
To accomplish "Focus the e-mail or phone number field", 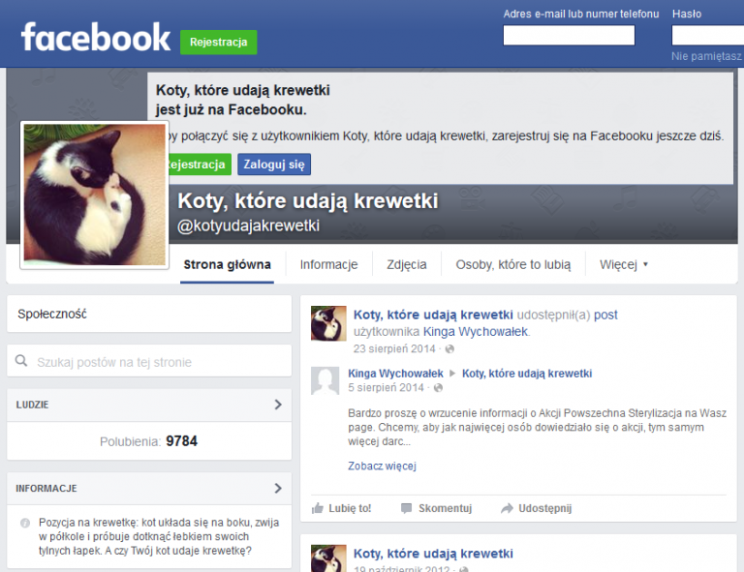I will (569, 36).
